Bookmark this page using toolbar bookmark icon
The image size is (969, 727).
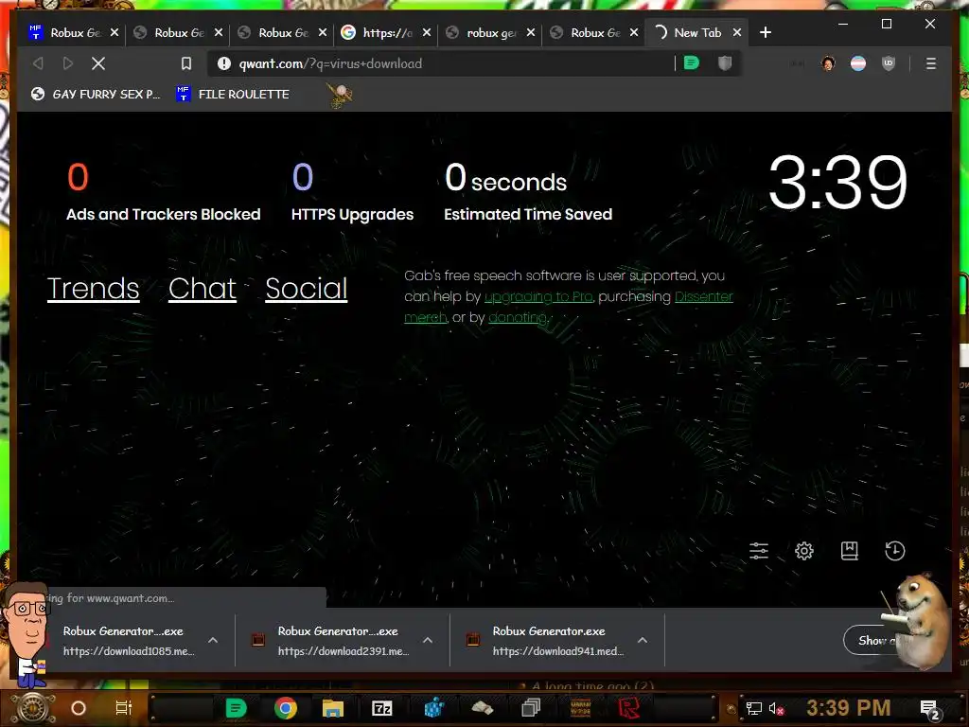186,63
